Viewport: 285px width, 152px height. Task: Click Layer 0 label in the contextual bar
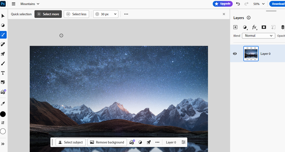click(x=171, y=142)
